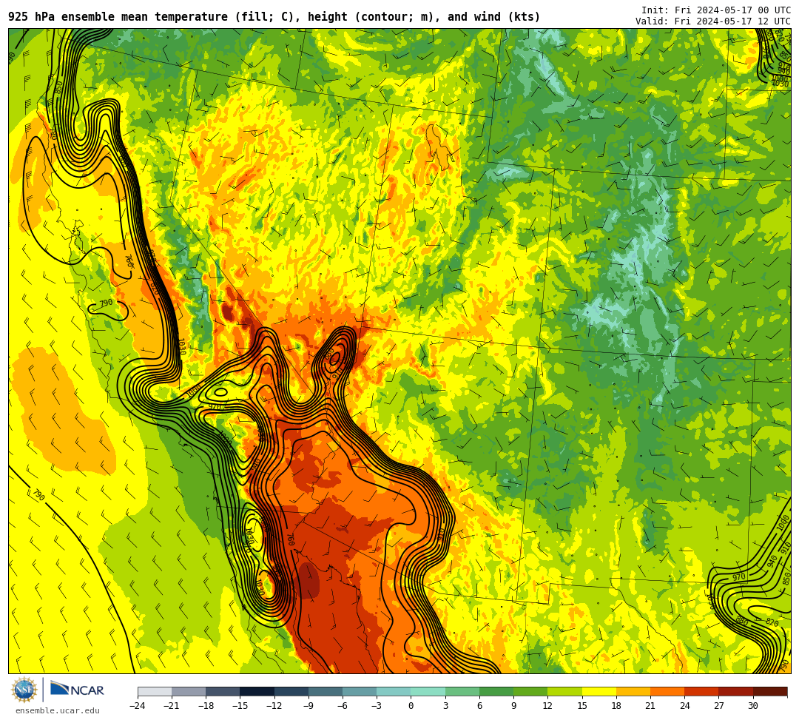This screenshot has width=799, height=720.
Task: Pick the 9 to 12 green swatch
Action: click(x=530, y=691)
